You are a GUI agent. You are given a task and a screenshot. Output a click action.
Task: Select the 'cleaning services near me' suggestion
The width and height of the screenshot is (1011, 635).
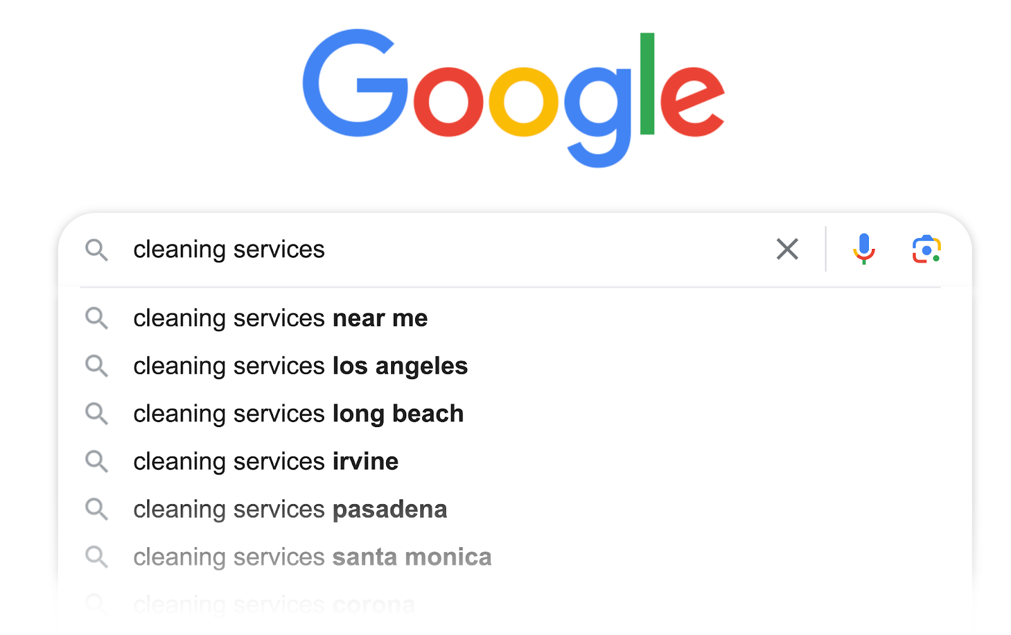click(x=281, y=318)
